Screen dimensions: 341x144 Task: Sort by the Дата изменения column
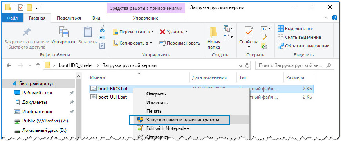click(x=209, y=77)
